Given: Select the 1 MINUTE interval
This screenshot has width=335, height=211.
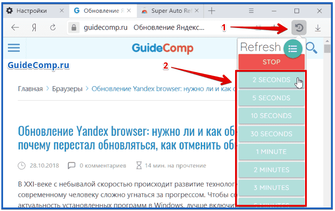Looking at the screenshot, I should pos(271,152).
